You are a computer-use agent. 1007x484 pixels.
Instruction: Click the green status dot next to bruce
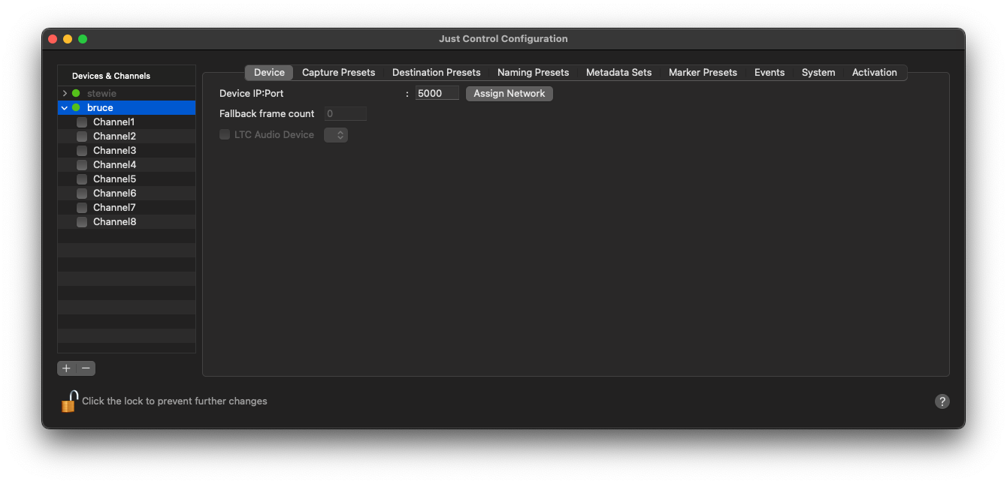coord(76,108)
